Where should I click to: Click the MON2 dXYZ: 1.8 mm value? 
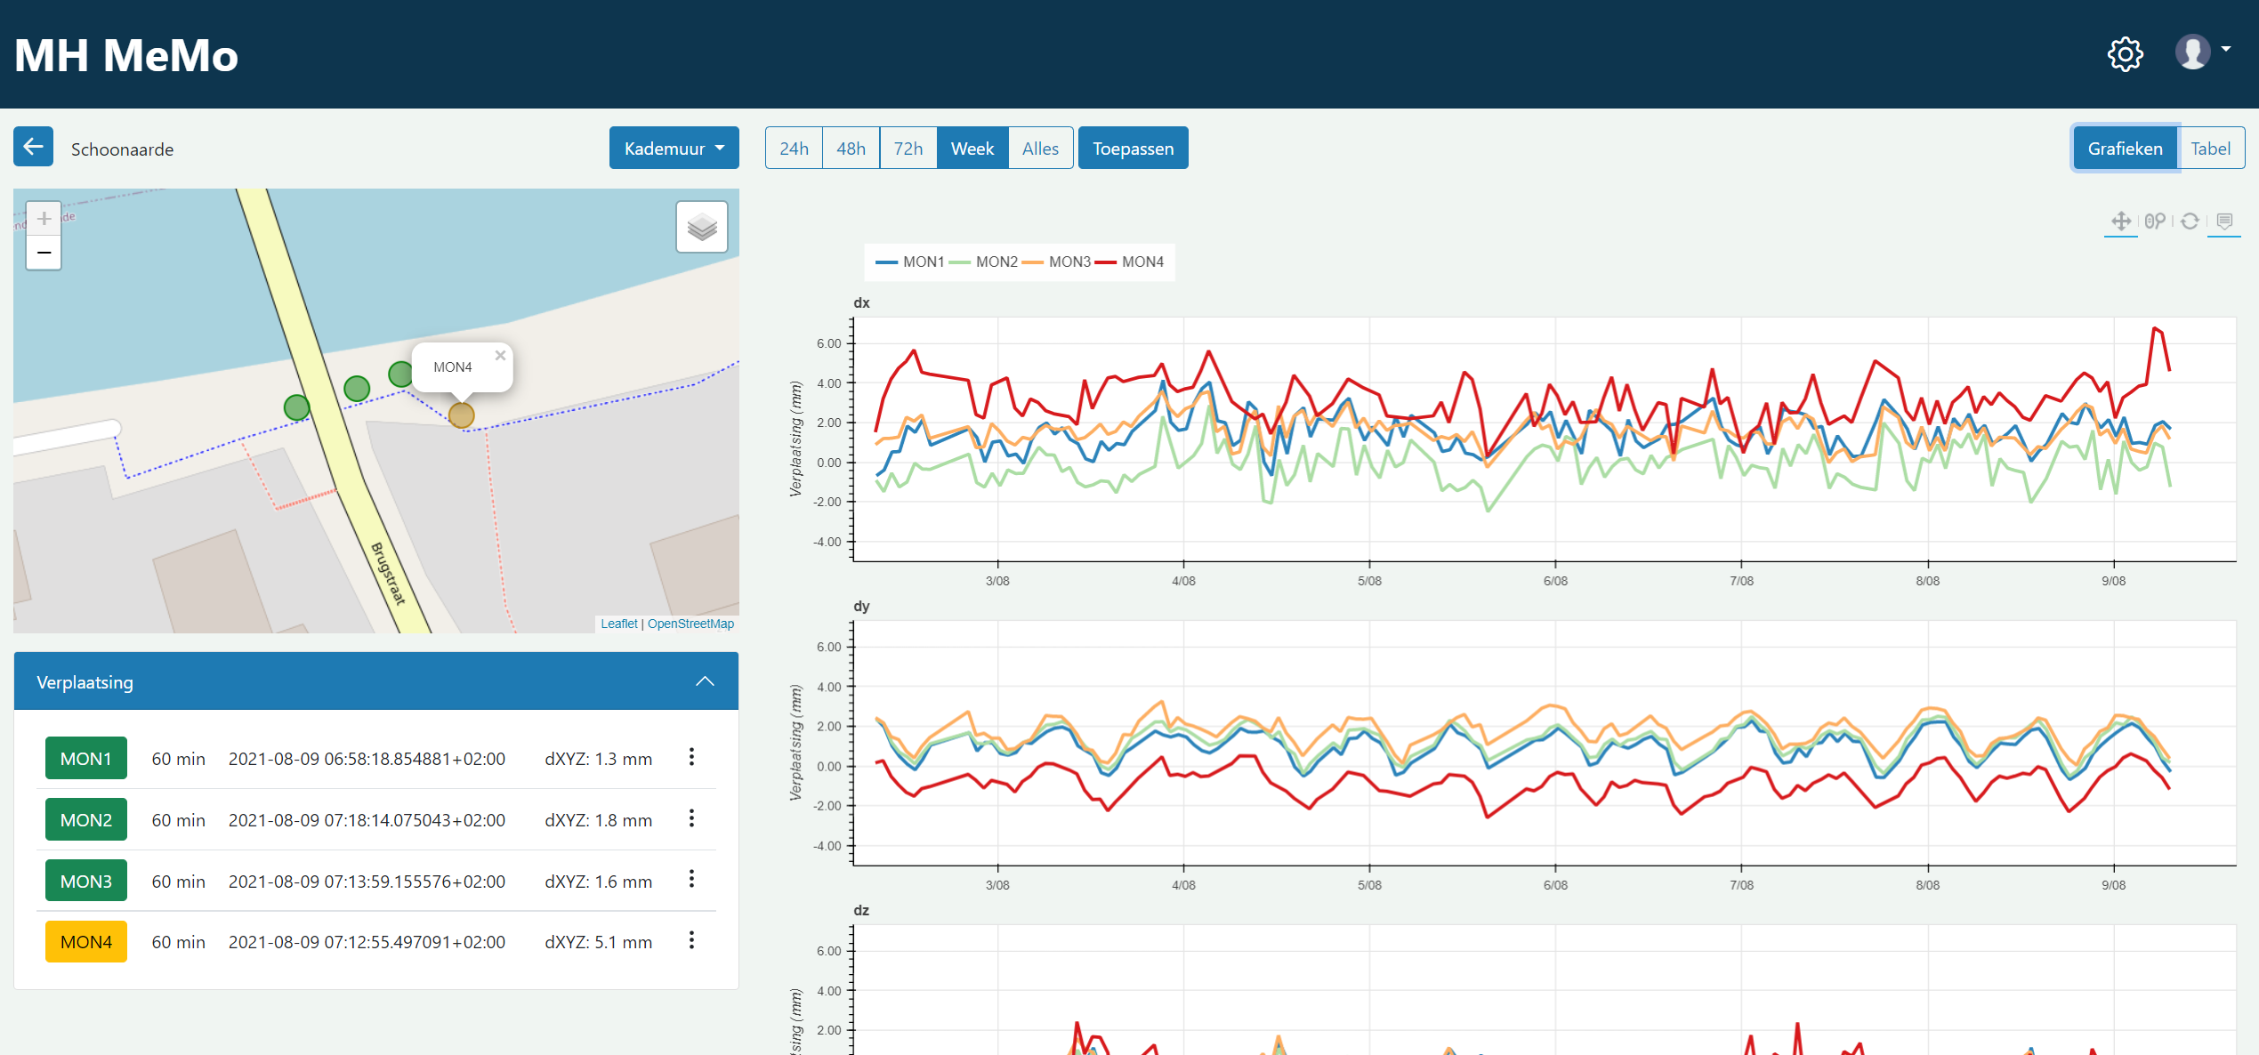pyautogui.click(x=598, y=820)
